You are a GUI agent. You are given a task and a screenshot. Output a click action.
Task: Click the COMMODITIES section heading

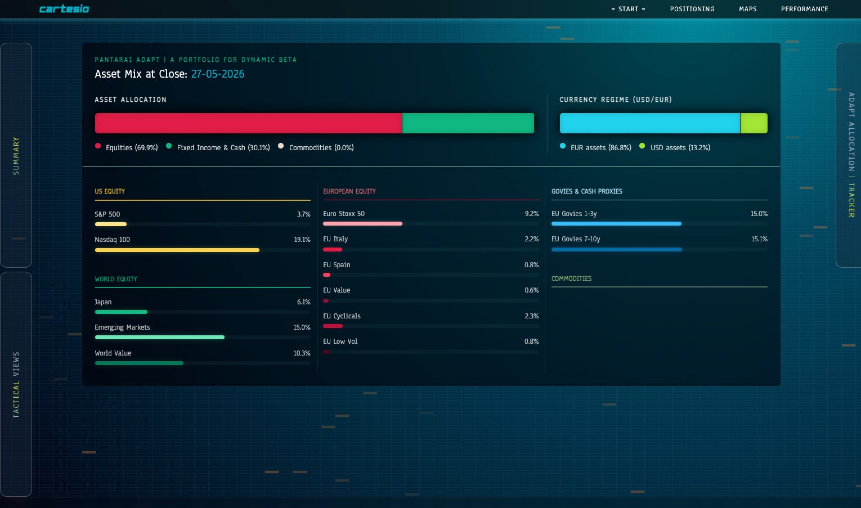(572, 278)
